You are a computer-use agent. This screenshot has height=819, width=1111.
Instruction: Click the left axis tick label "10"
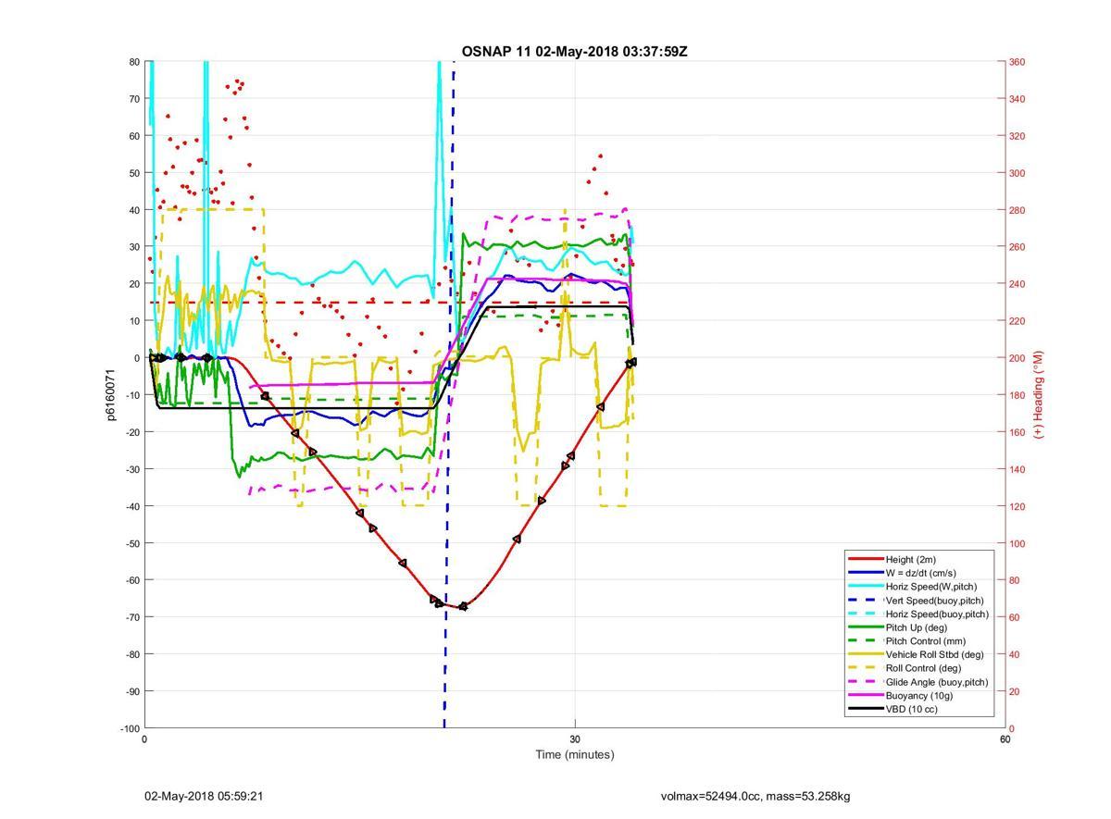[133, 321]
